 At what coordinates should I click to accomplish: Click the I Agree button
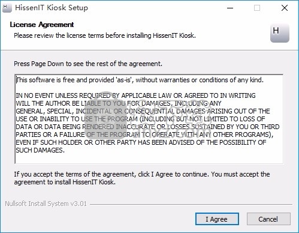[x=217, y=219]
